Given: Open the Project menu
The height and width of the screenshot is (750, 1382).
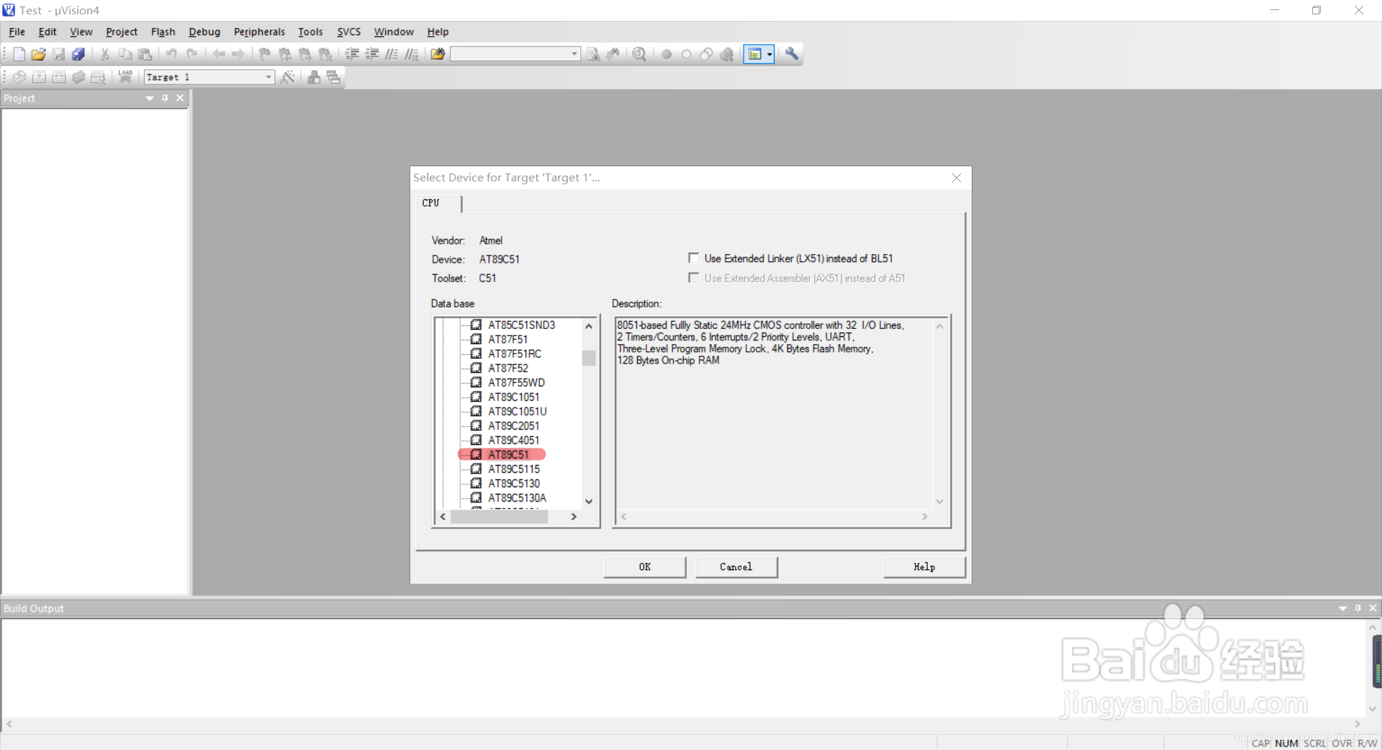Looking at the screenshot, I should [122, 32].
